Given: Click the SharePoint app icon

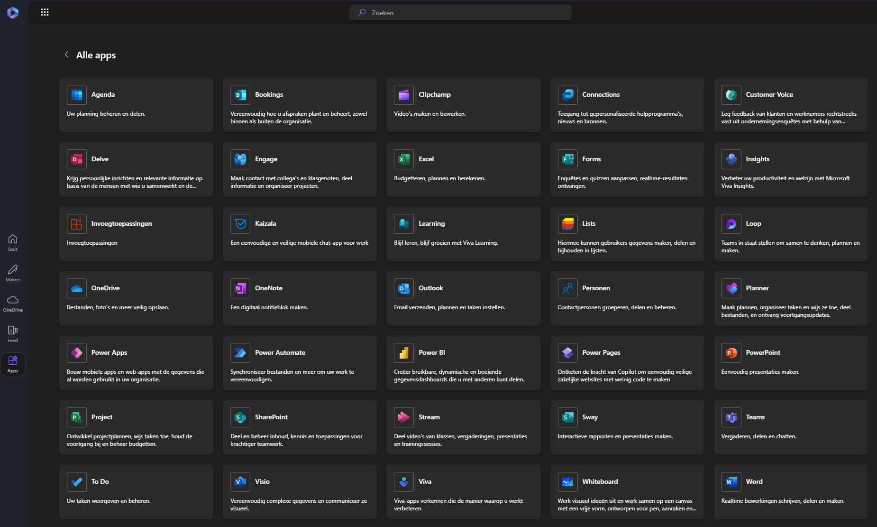Looking at the screenshot, I should [240, 417].
